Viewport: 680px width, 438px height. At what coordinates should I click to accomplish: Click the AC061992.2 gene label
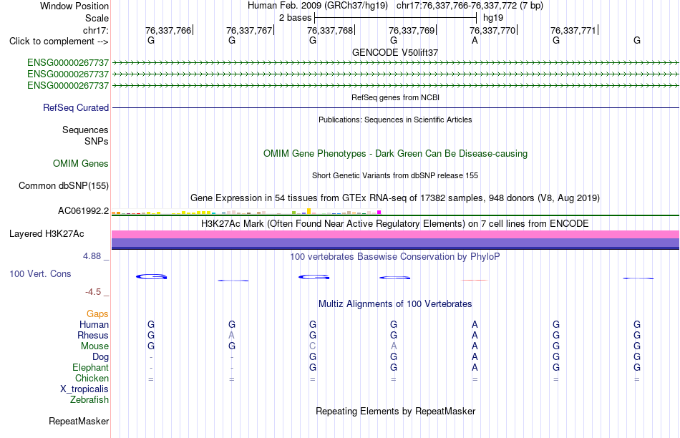coord(83,210)
